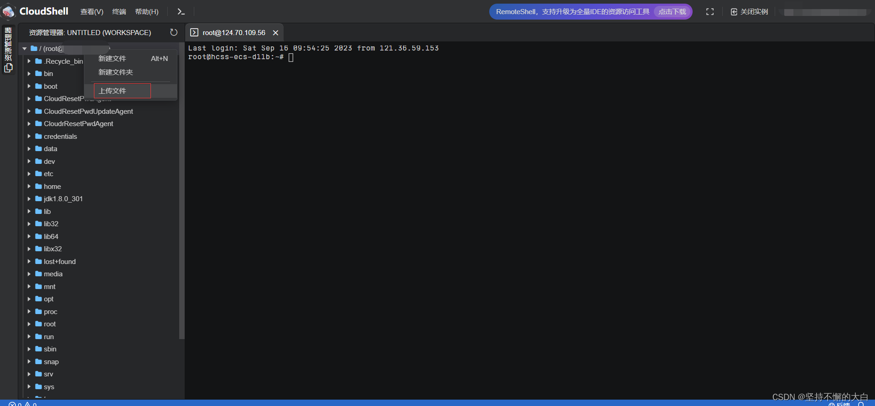Click the Last login text line
Viewport: 875px width, 406px height.
(313, 48)
